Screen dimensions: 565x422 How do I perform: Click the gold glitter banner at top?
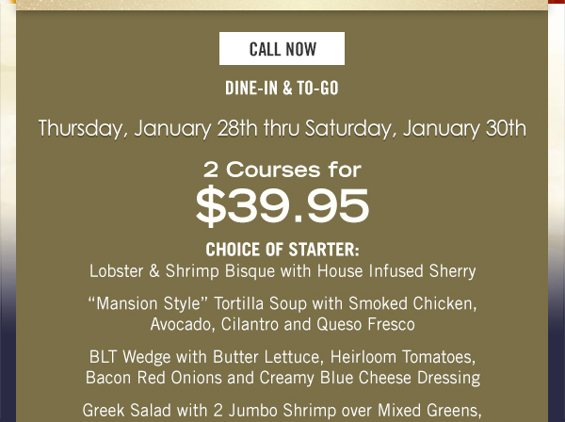click(282, 5)
